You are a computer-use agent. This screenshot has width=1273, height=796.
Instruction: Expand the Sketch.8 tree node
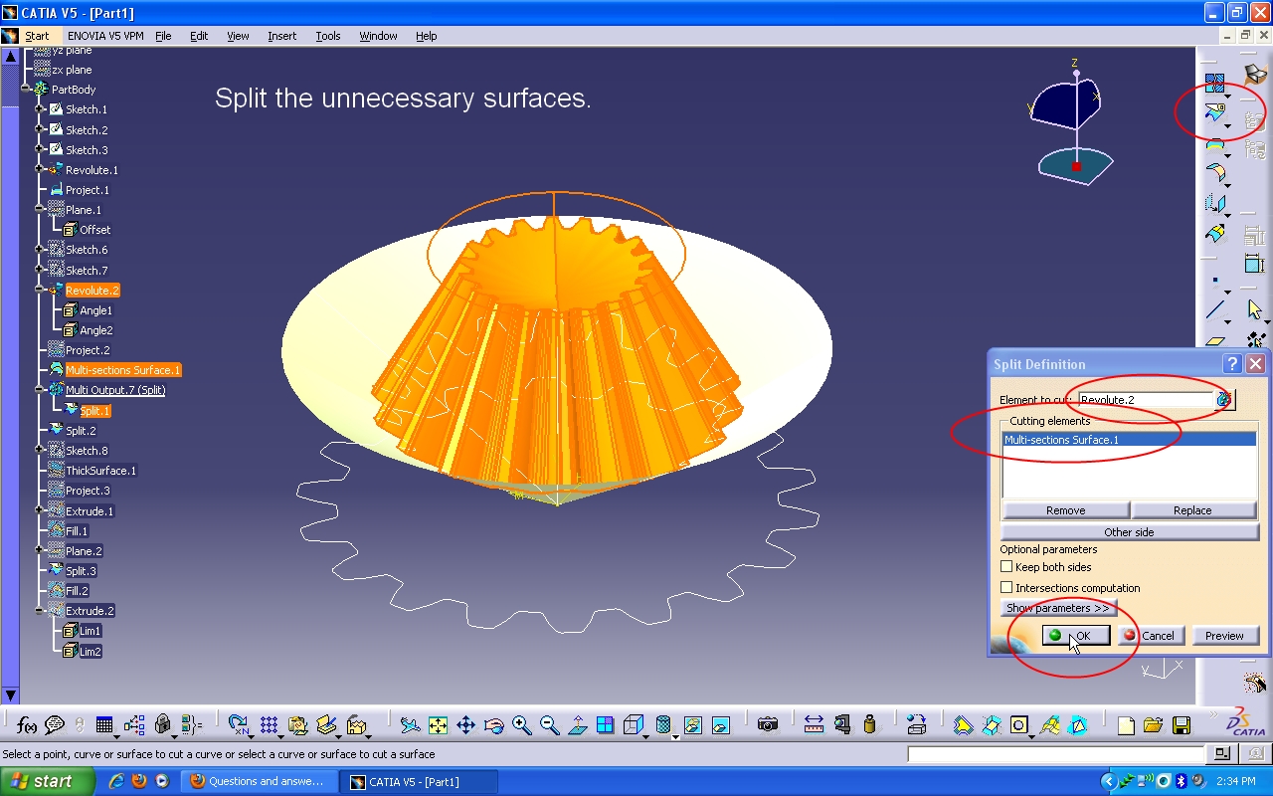[41, 451]
